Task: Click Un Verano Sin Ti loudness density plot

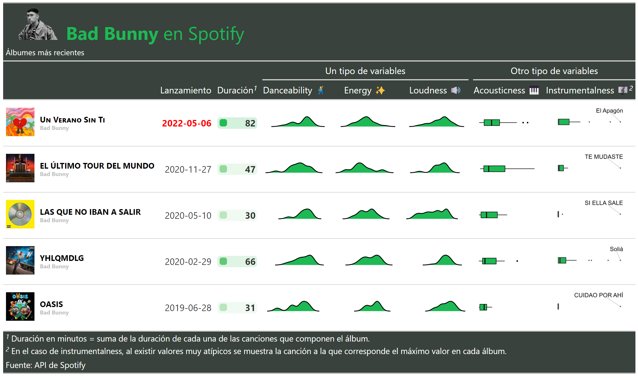Action: (x=436, y=122)
